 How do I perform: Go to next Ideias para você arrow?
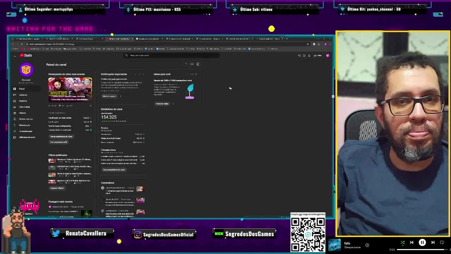196,74
